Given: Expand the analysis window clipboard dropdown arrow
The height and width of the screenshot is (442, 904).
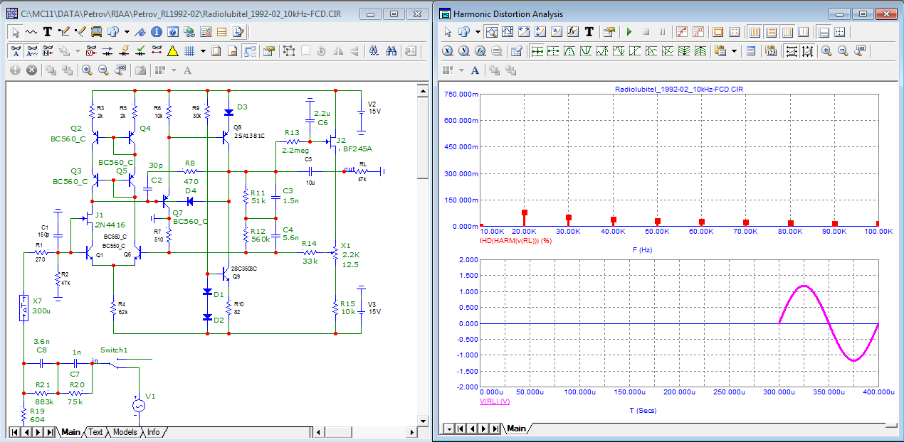Looking at the screenshot, I should point(734,51).
